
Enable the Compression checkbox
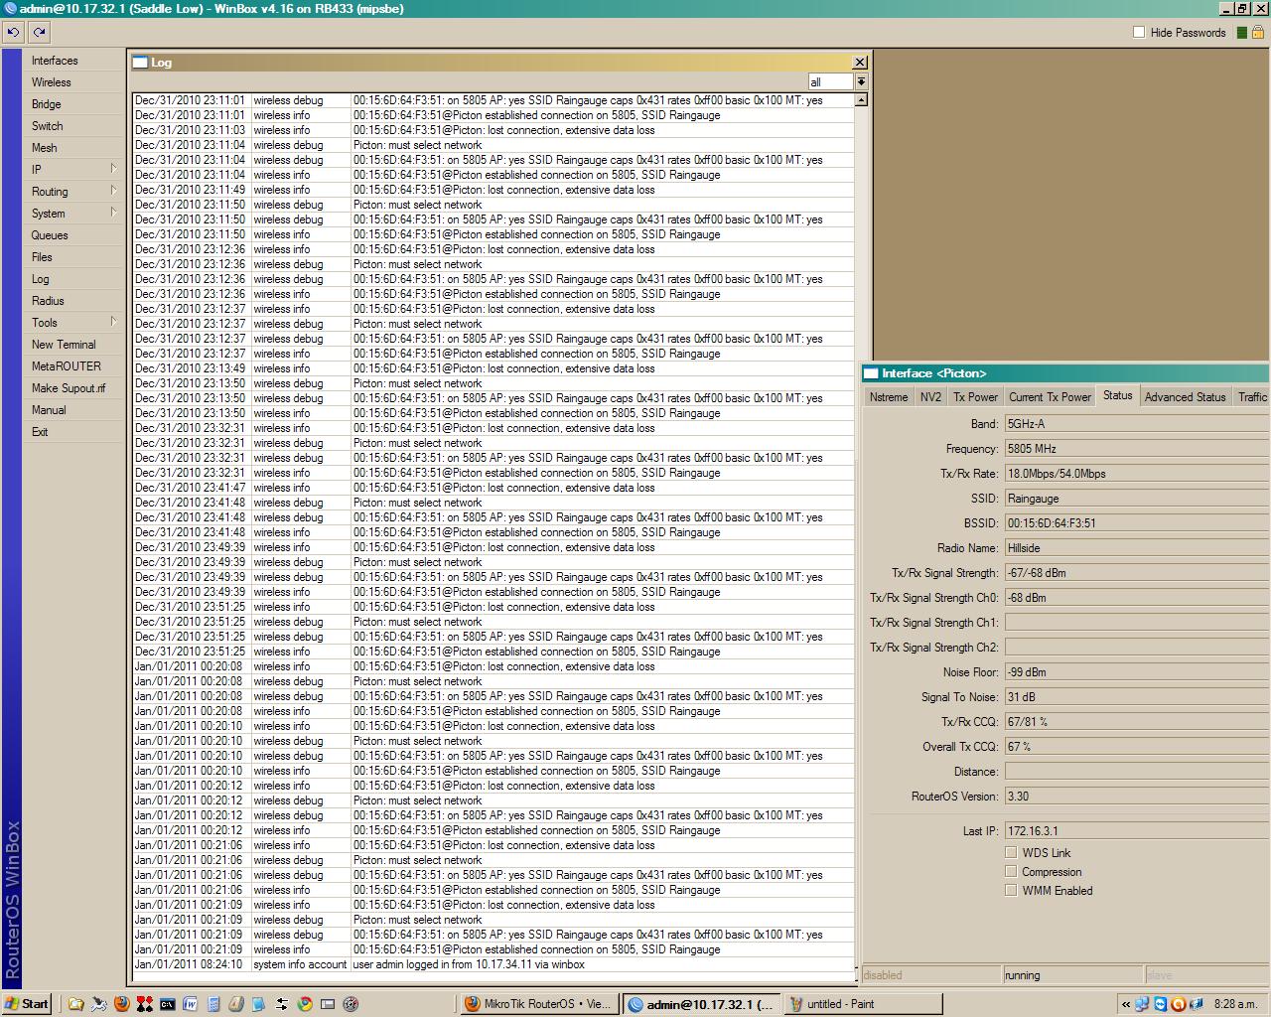point(1011,871)
